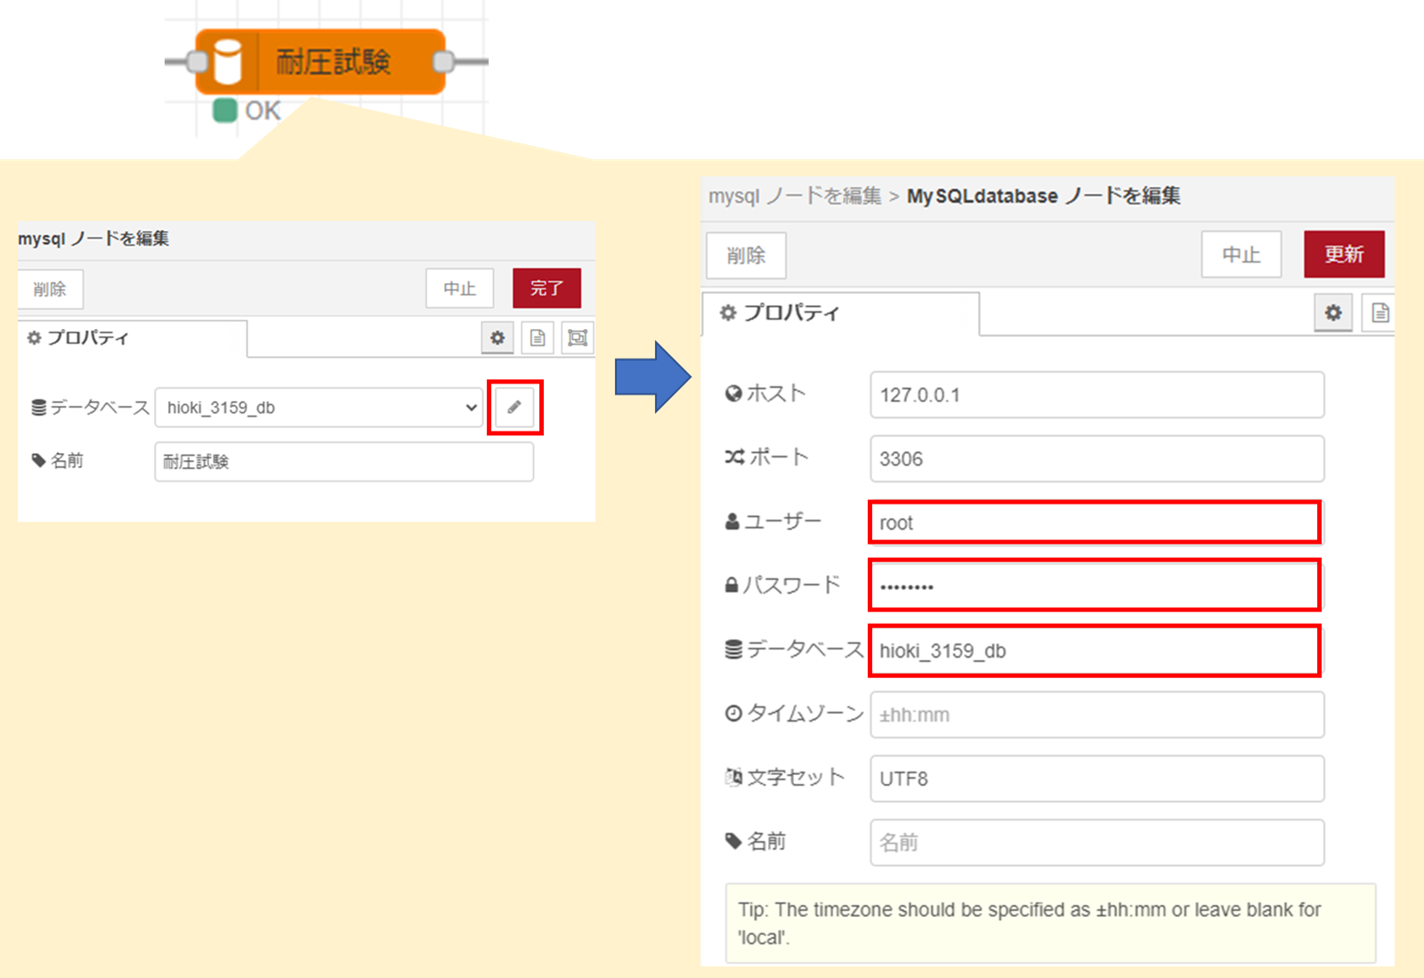Click the ポート field with 3306
This screenshot has height=978, width=1424.
pyautogui.click(x=1096, y=459)
